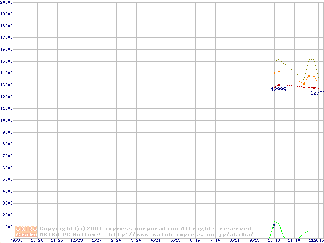Image resolution: width=324 pixels, height=243 pixels.
Task: Open the watch.impress.co.jp/akiba URL text
Action: 181,234
